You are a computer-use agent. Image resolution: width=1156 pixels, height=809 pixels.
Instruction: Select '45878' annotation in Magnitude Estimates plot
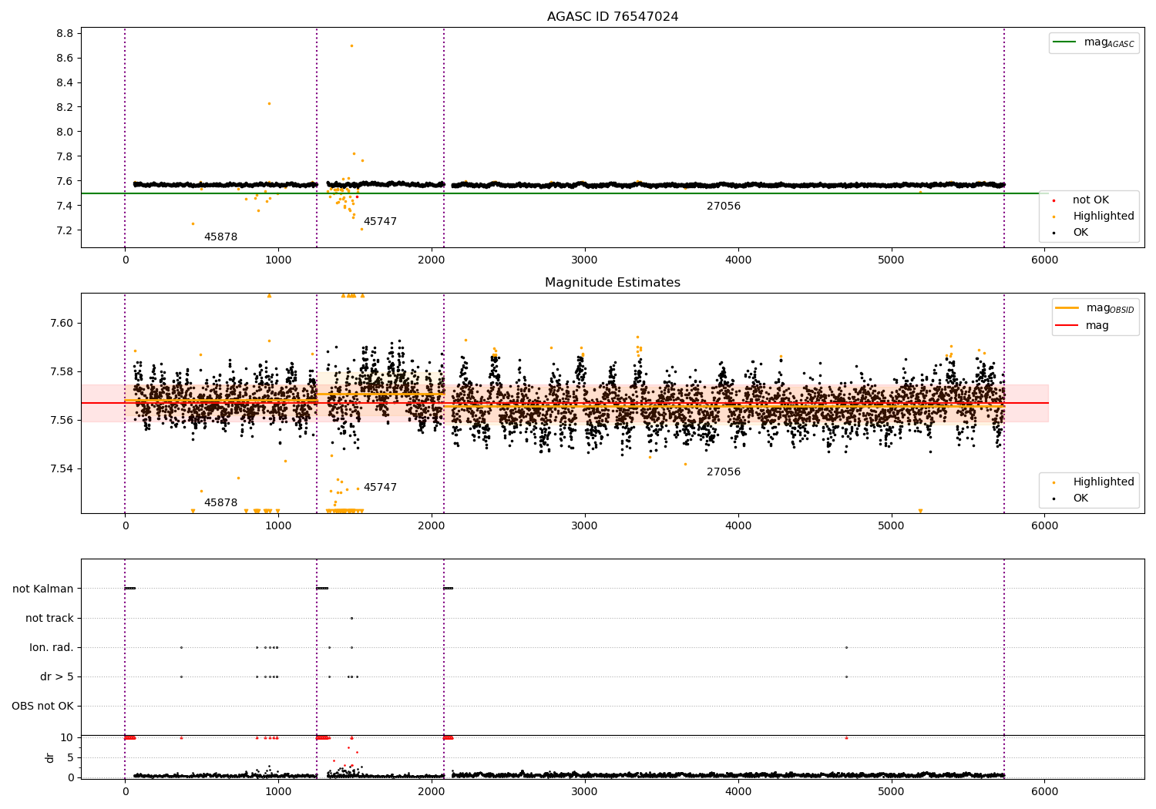(x=220, y=503)
